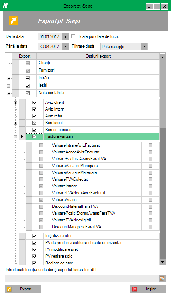Toggle the Intrări export checkbox
The image size is (171, 298).
28,78
